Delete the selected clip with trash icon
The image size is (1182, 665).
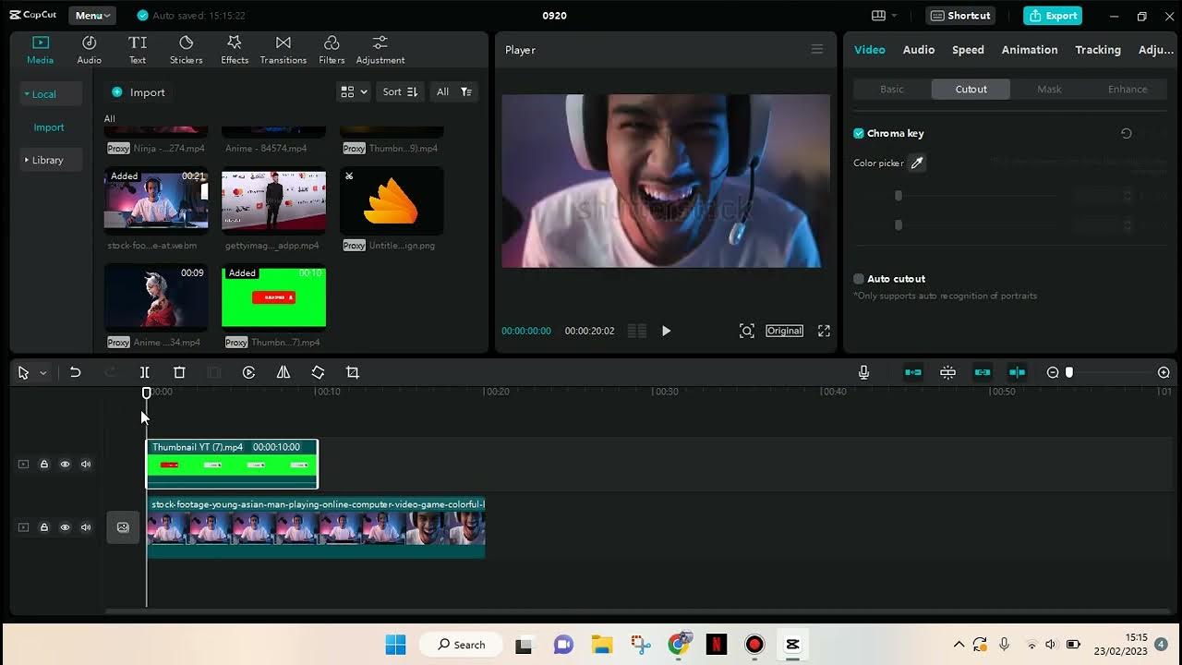[179, 372]
